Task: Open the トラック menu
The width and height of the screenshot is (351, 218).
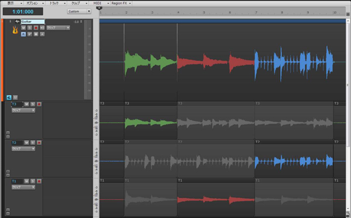Action: tap(56, 3)
